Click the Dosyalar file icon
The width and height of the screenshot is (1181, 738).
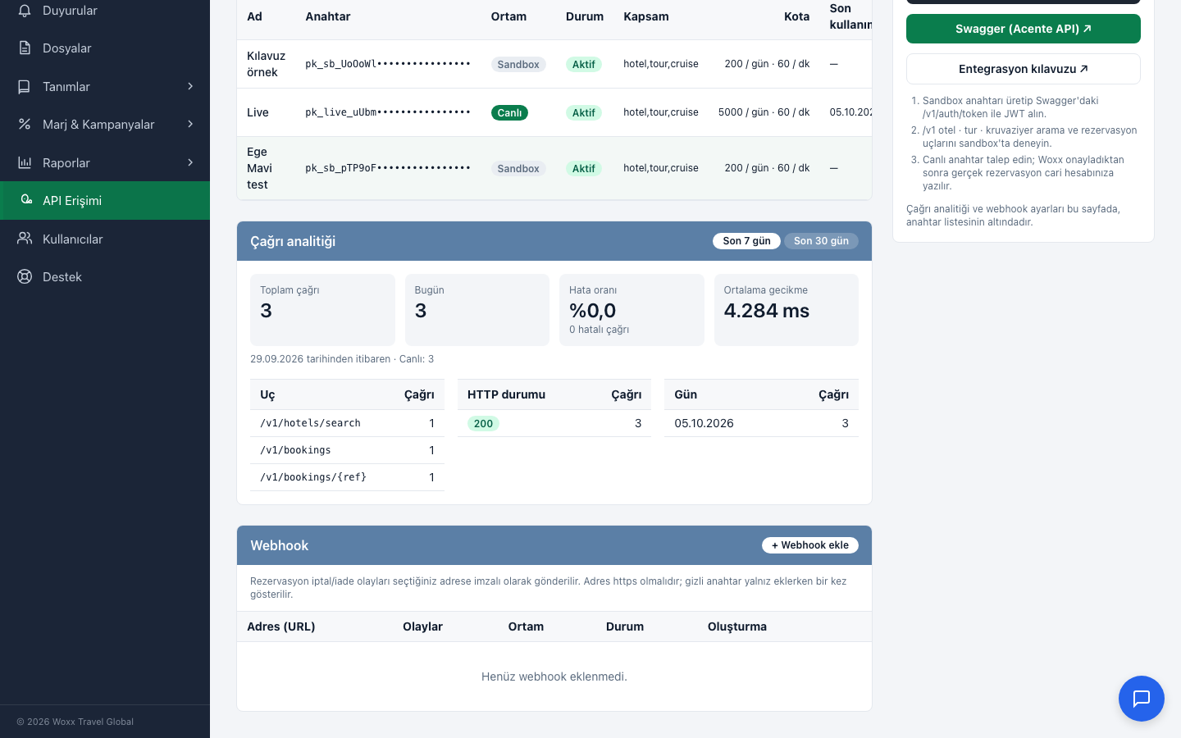click(x=25, y=48)
